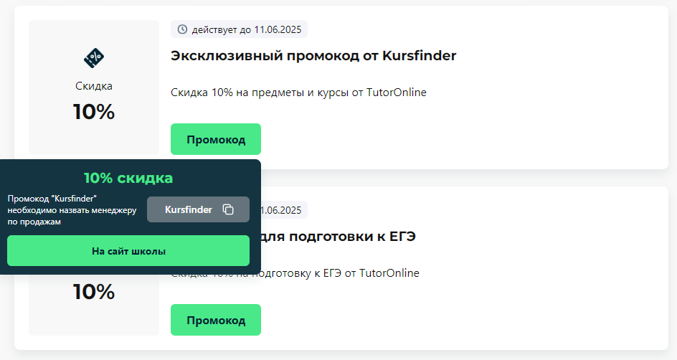
Task: Click the popup note about менеджеру по продажам
Action: pos(72,210)
